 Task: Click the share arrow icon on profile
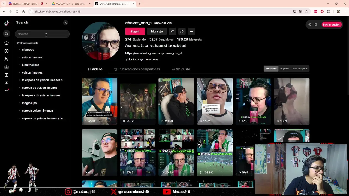click(182, 31)
